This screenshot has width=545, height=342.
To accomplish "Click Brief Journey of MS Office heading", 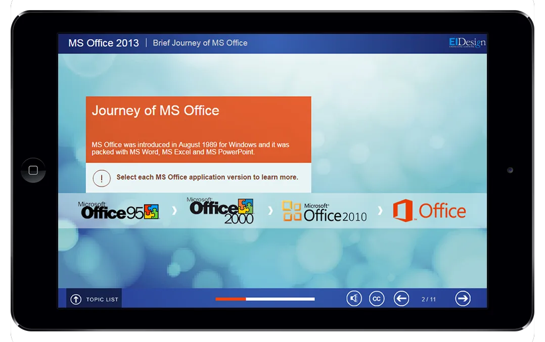I will [200, 43].
